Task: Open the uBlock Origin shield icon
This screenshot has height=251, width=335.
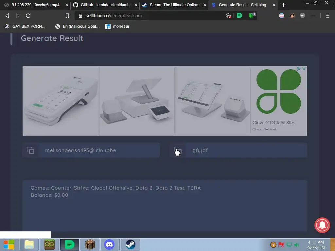Action: pyautogui.click(x=303, y=16)
